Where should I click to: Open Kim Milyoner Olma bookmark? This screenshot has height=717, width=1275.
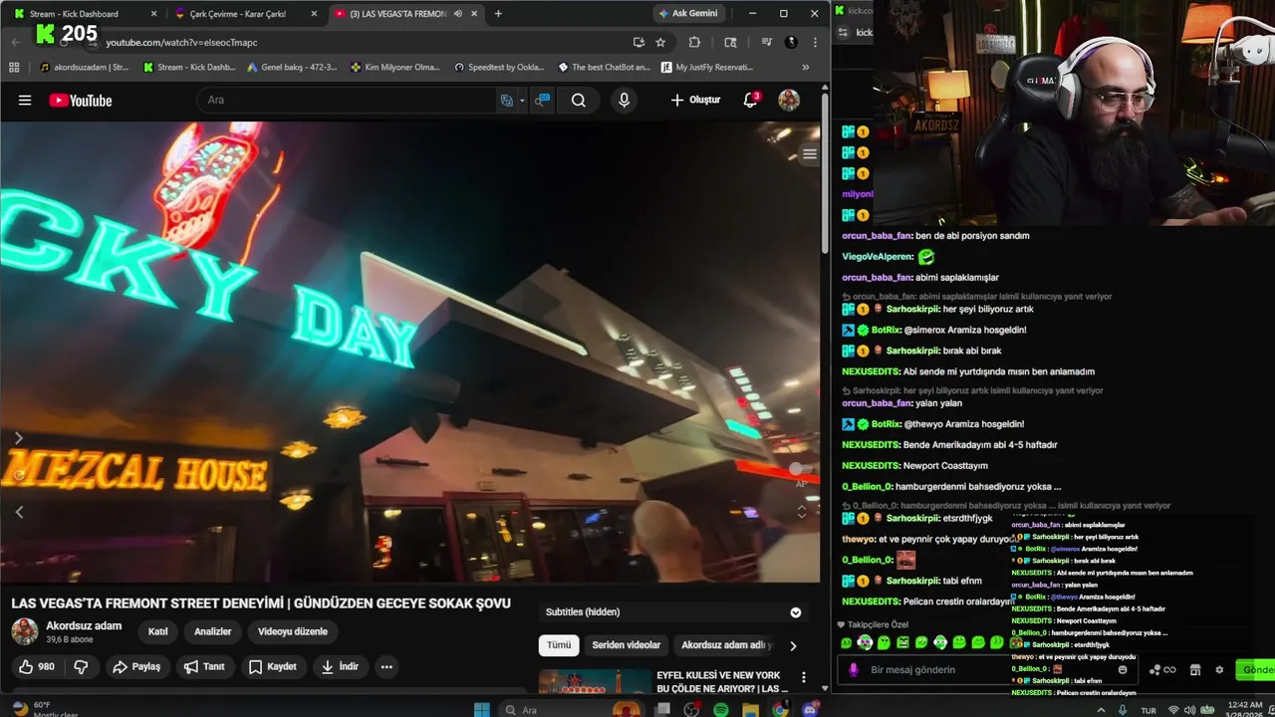click(395, 68)
